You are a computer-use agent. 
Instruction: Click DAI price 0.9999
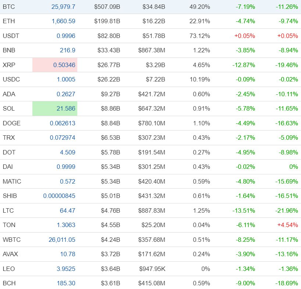click(66, 167)
